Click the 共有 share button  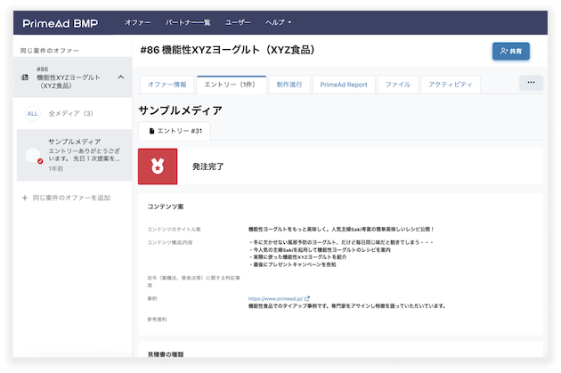(510, 51)
